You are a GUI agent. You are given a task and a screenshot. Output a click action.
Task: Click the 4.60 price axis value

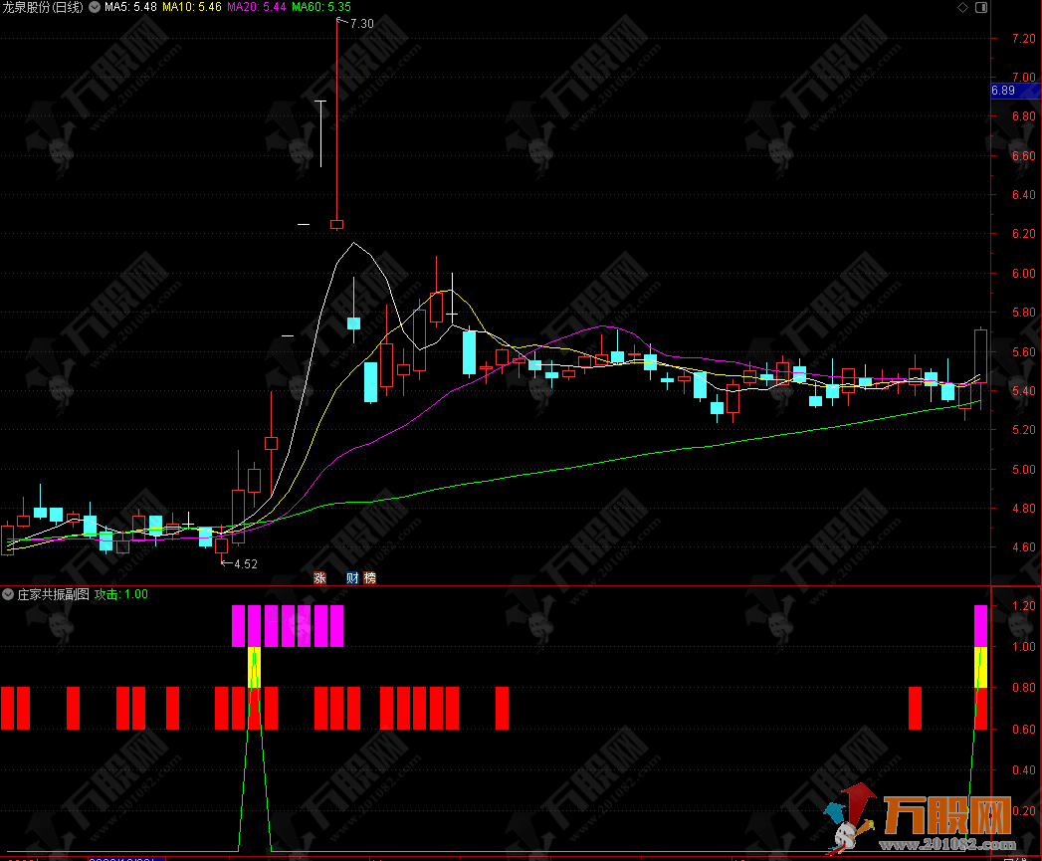1023,547
